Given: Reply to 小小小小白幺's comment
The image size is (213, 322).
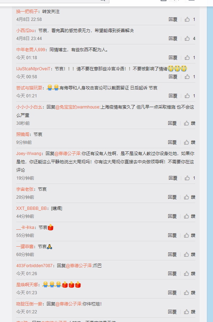Looking at the screenshot, I should [x=172, y=123].
